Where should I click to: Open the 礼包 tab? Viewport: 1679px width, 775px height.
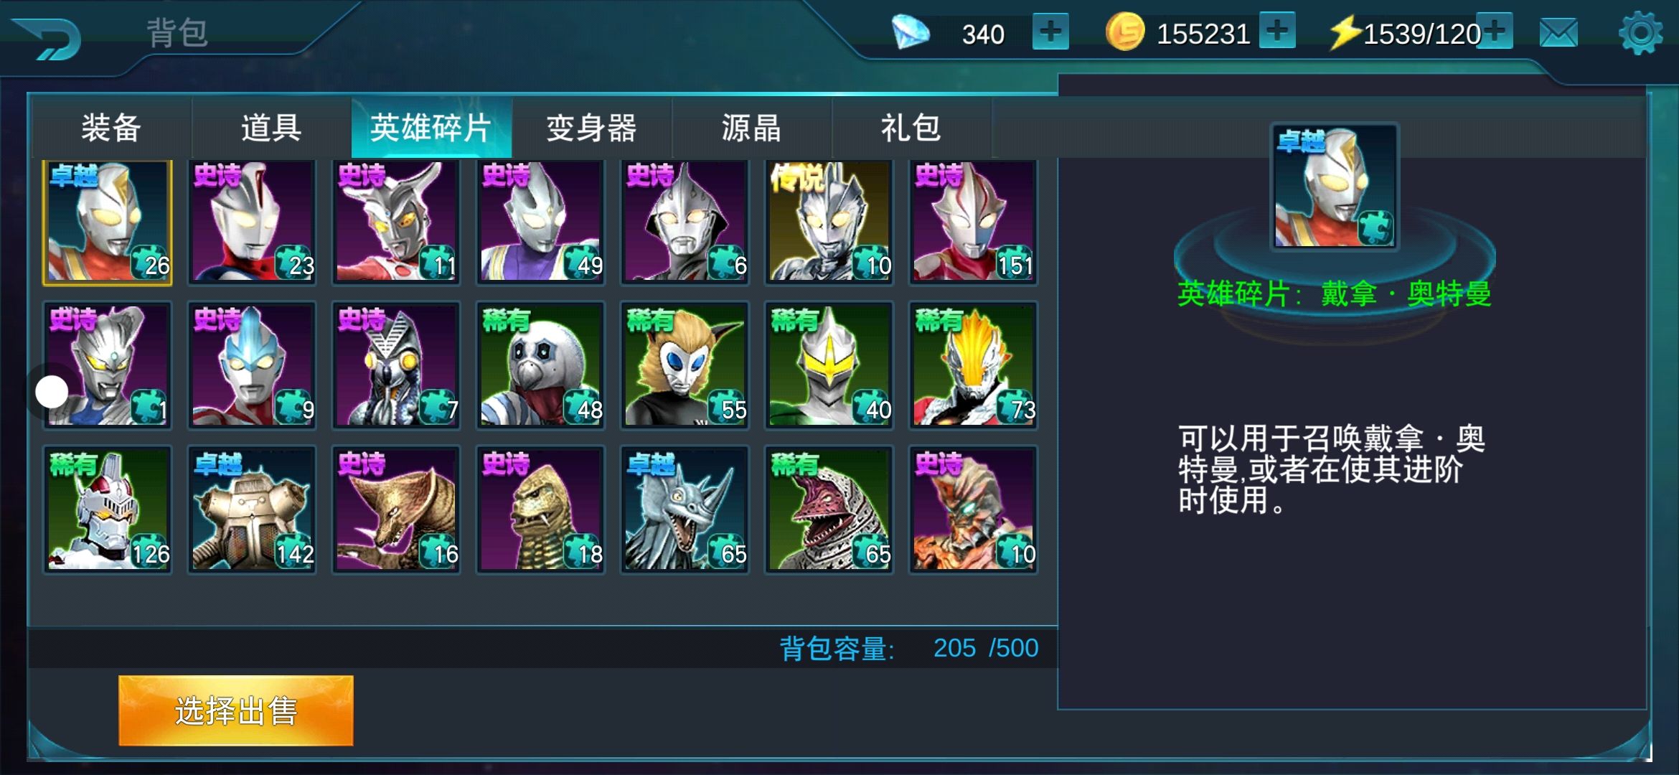(911, 128)
